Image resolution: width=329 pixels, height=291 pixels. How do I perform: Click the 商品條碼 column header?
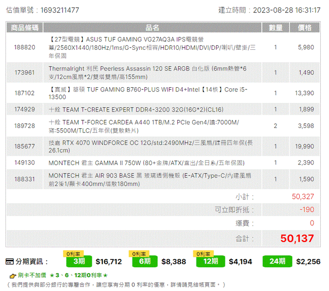pos(25,28)
